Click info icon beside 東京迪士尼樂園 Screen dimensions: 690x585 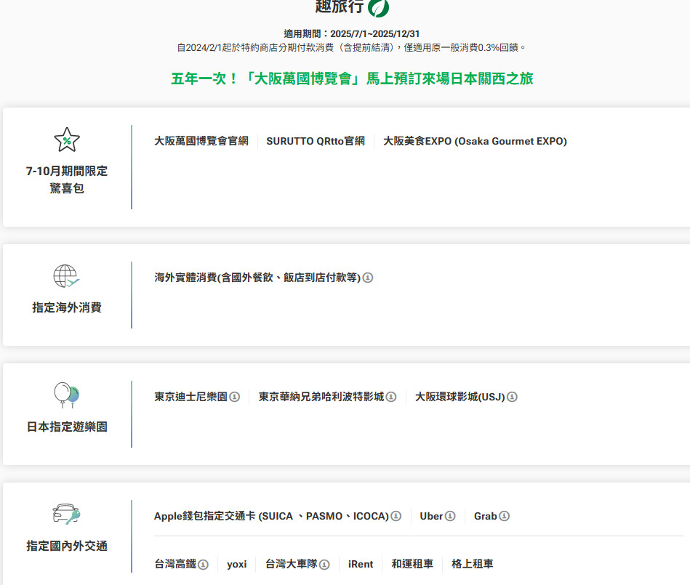click(235, 397)
